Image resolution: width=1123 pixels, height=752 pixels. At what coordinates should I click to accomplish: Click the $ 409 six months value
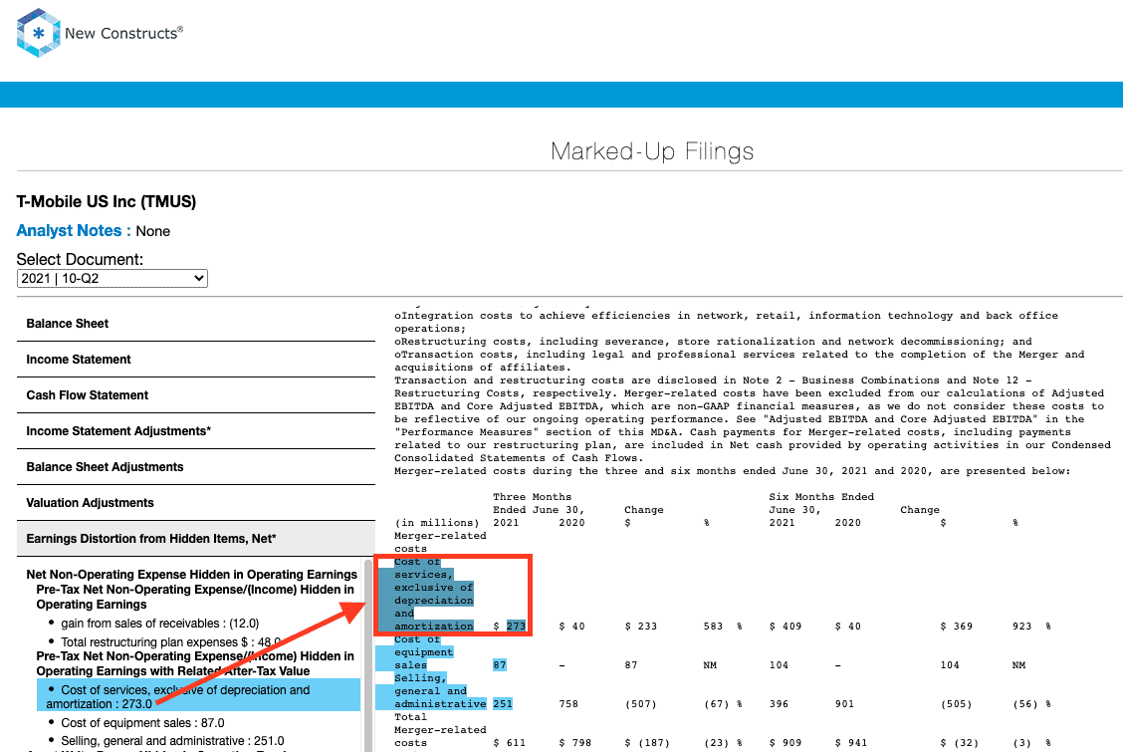click(x=786, y=626)
